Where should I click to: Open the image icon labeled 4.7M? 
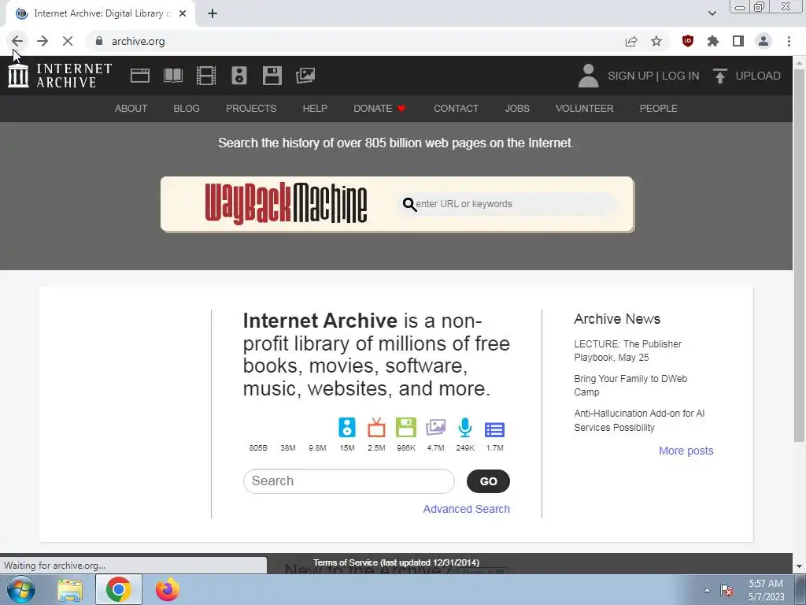[435, 428]
